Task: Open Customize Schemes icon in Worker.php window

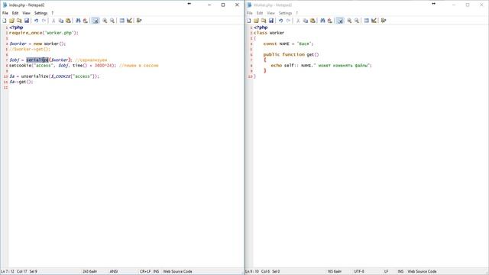Action: [x=374, y=21]
